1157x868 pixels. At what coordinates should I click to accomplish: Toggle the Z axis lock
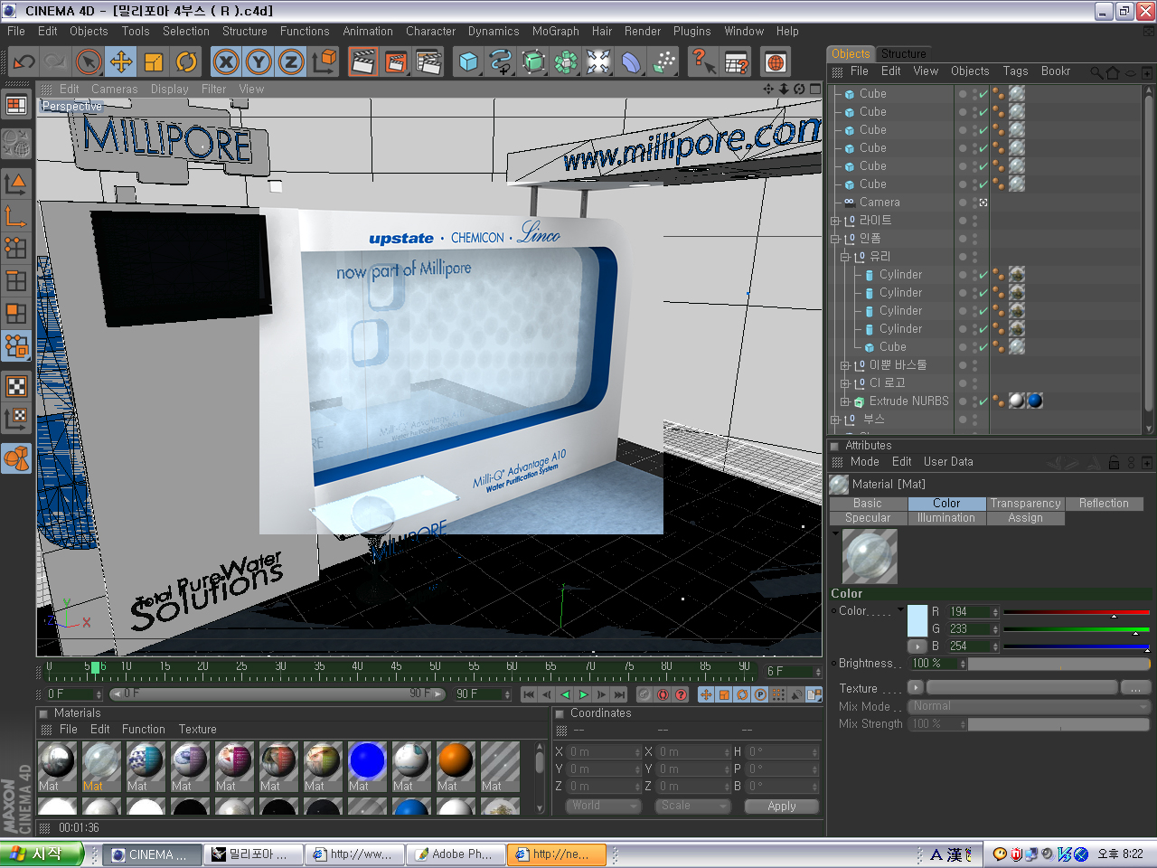tap(291, 62)
